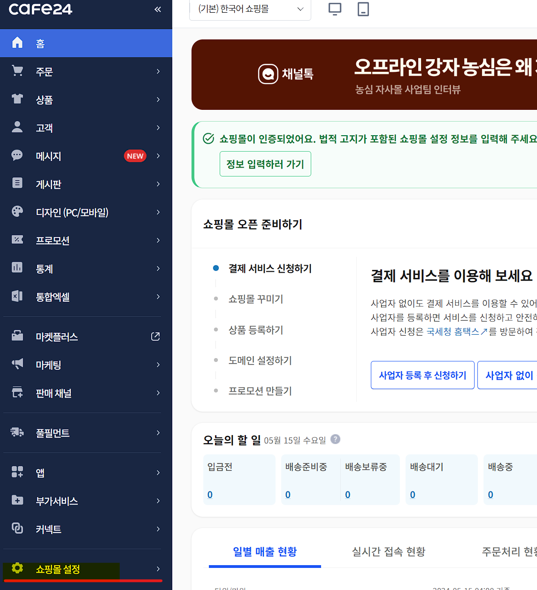Expand 통계 menu chevron

click(x=158, y=268)
